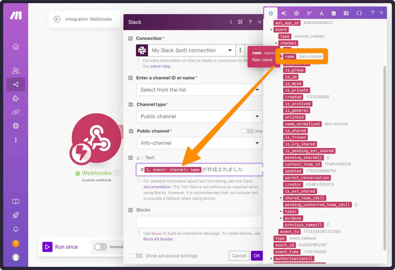
Task: Expand the Slack dialog to fullscreen
Action: click(240, 22)
